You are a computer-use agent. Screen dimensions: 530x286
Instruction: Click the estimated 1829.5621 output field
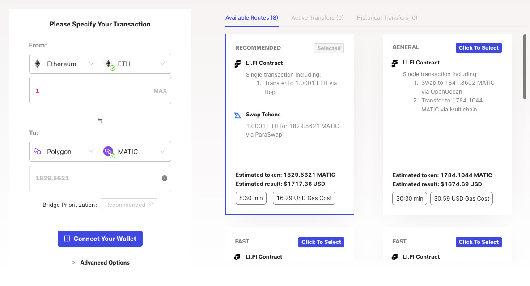(100, 178)
